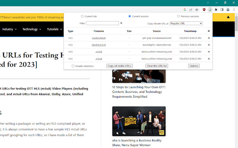The image size is (238, 148).
Task: Clear the filter with X icon
Action: click(x=121, y=23)
